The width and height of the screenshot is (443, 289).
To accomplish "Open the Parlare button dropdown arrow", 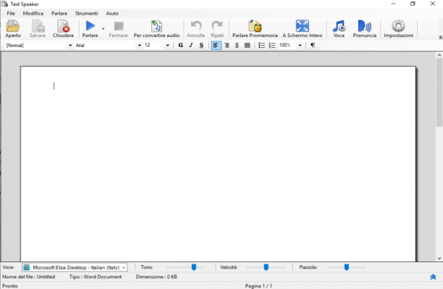I will tap(103, 28).
